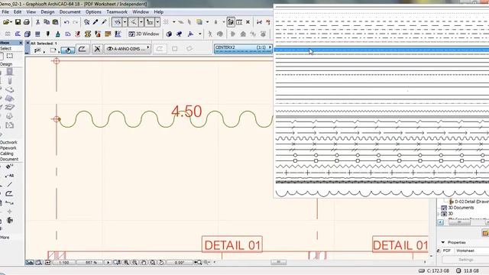Open the View menu
Screen dimensions: 489x275
tap(31, 12)
